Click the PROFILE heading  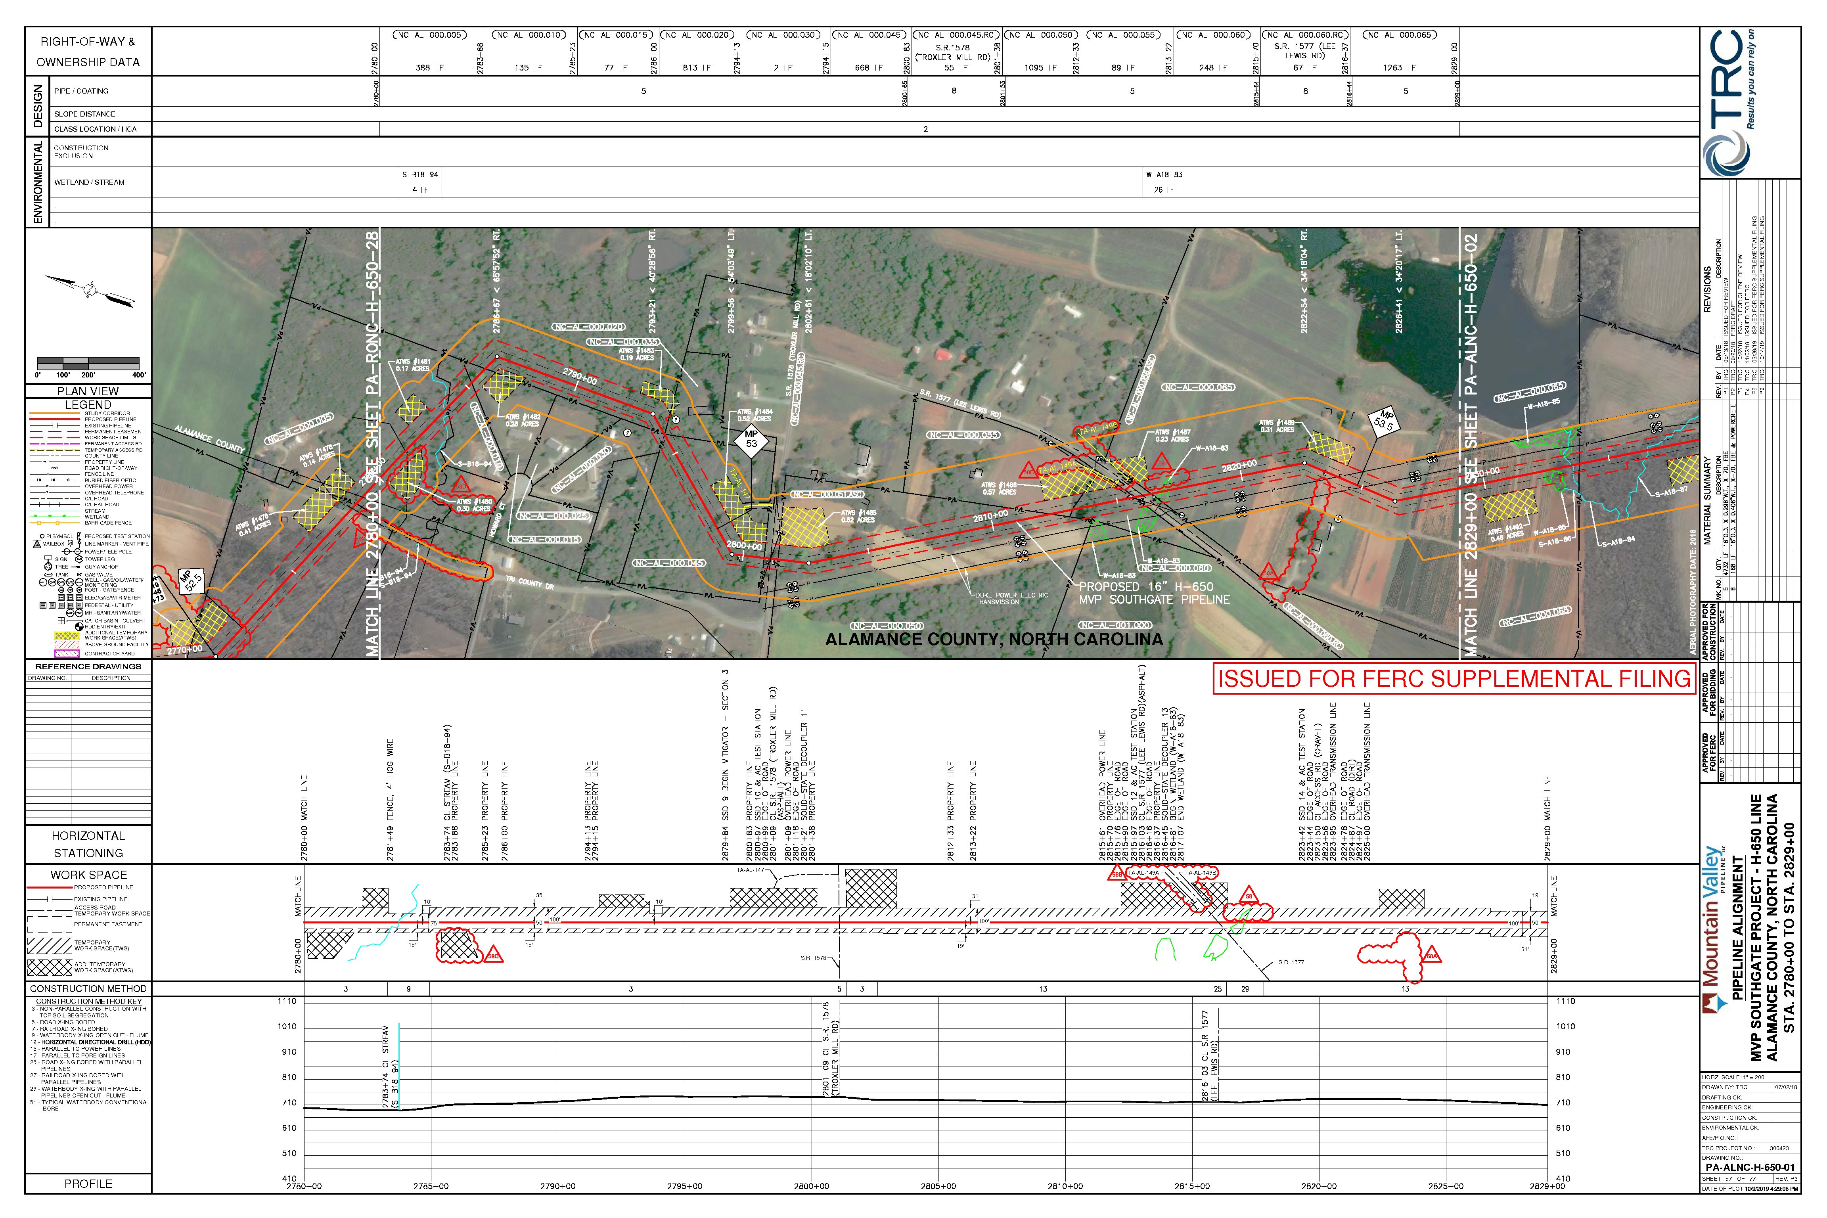pos(88,1184)
